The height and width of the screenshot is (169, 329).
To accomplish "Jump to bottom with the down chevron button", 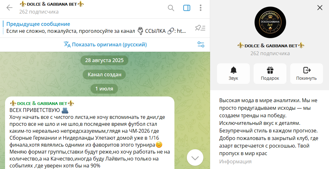I will [195, 158].
